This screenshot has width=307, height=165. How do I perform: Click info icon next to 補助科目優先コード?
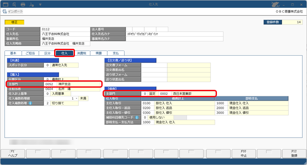[137, 117]
